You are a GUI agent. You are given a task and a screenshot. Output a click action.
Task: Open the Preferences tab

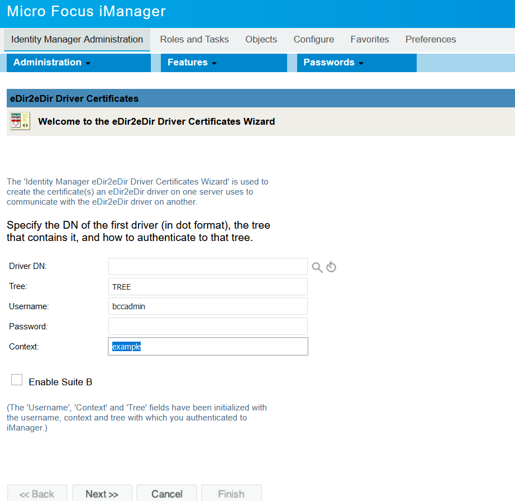tap(431, 40)
